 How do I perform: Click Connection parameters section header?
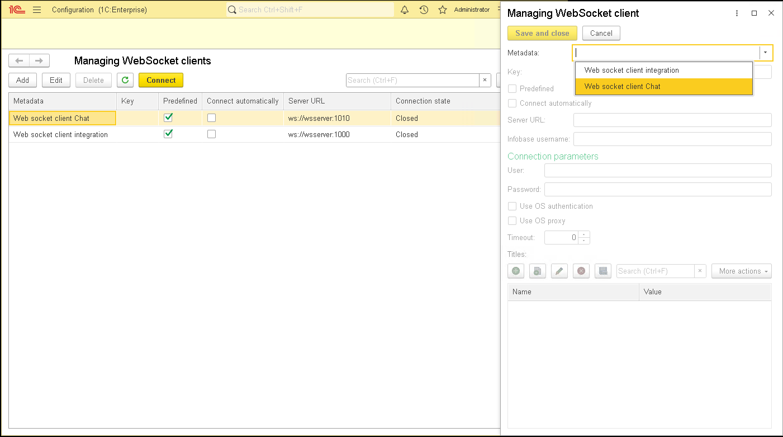pos(553,156)
